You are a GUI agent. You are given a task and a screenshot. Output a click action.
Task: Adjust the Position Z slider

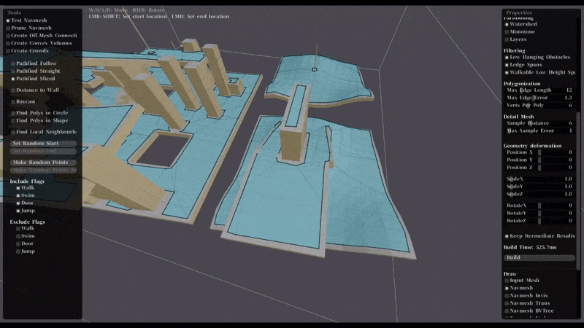pyautogui.click(x=539, y=168)
